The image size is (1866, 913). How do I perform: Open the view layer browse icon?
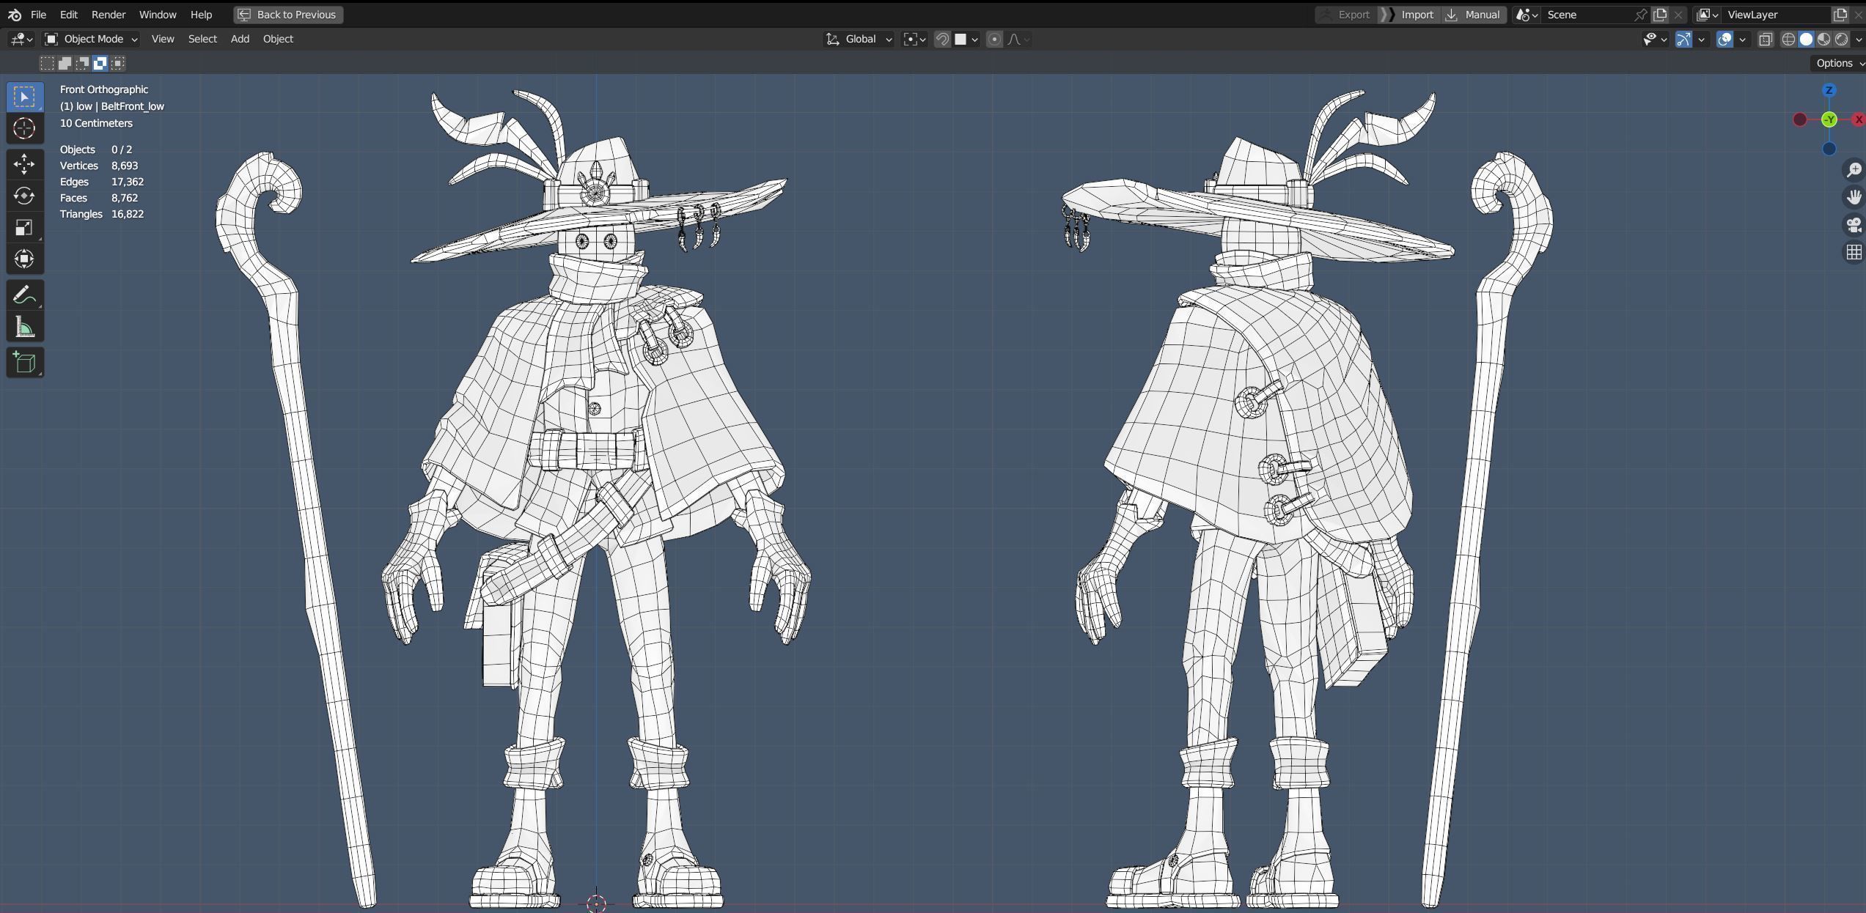pos(1708,15)
